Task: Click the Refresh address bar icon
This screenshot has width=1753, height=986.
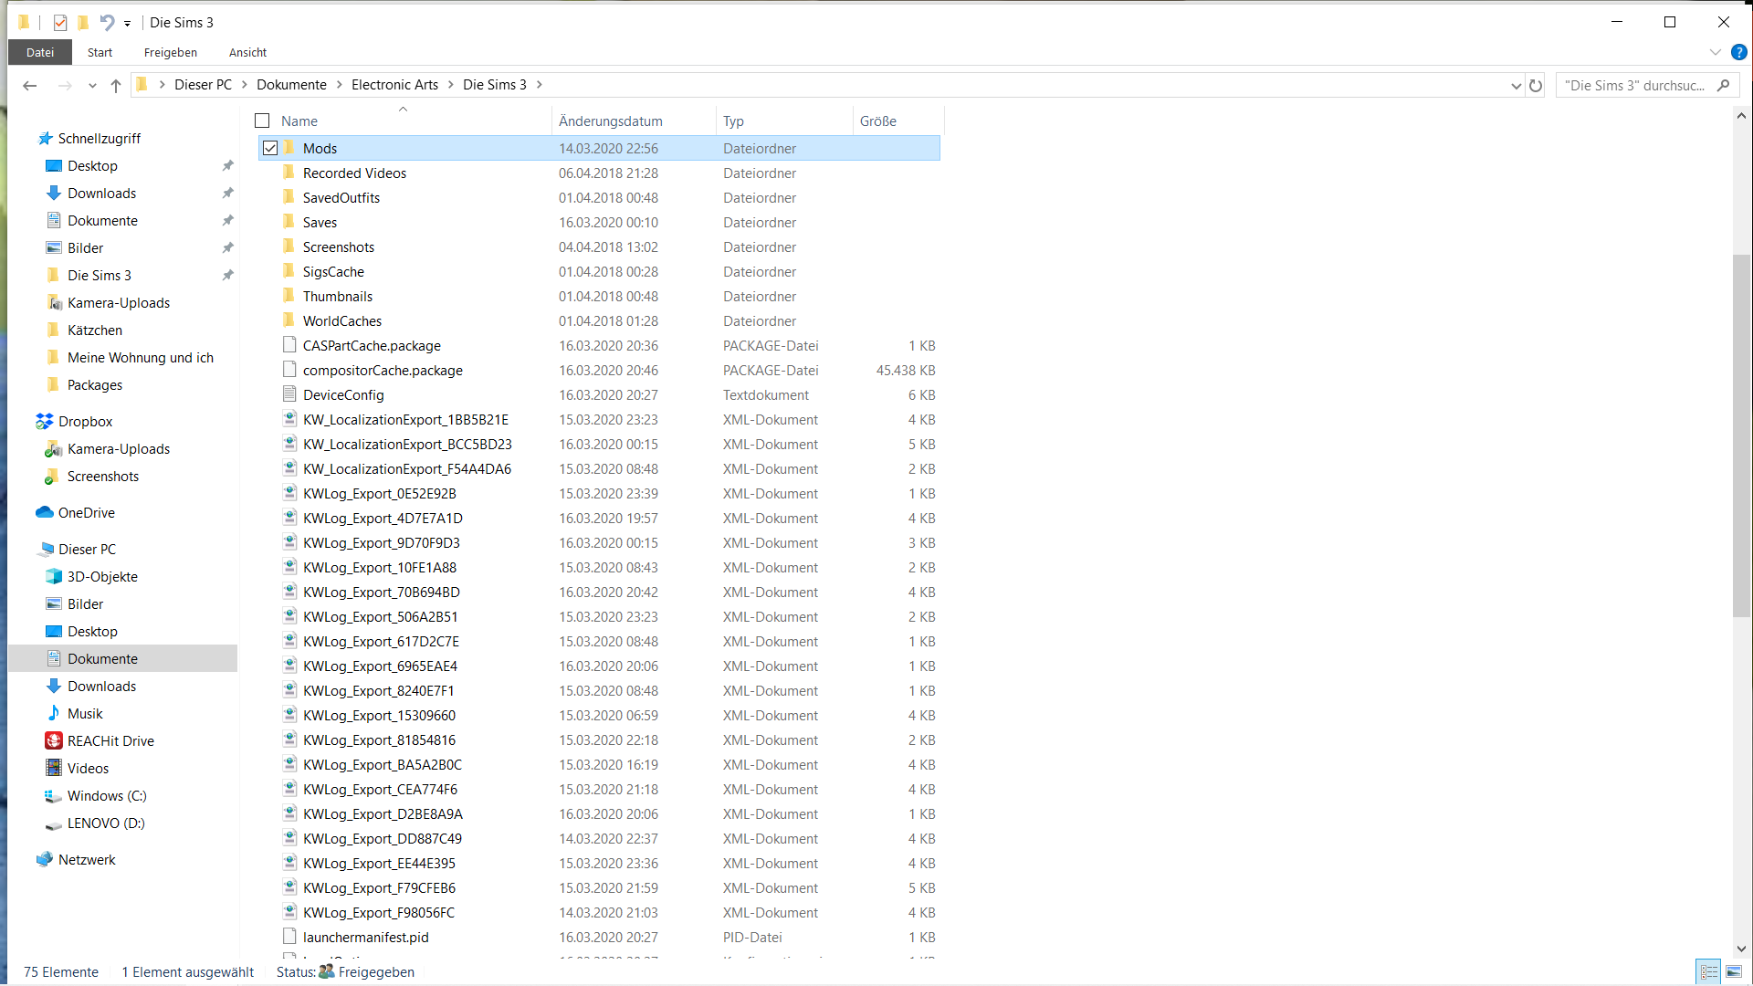Action: [1536, 85]
